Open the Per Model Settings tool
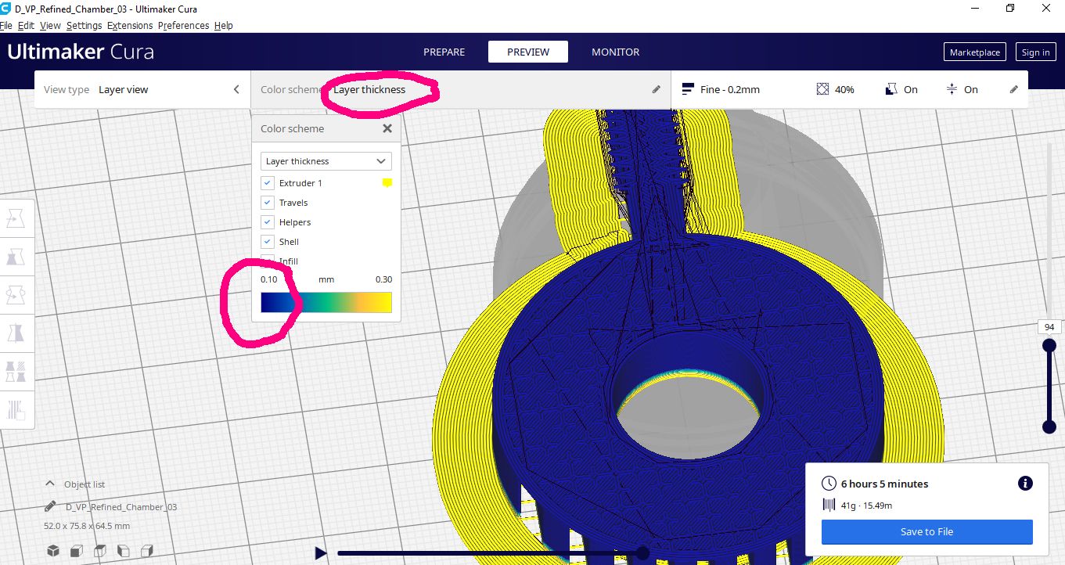This screenshot has width=1065, height=565. coord(15,371)
